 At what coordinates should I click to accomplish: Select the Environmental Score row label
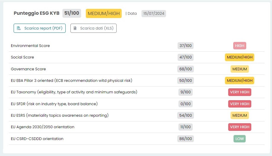[30, 46]
